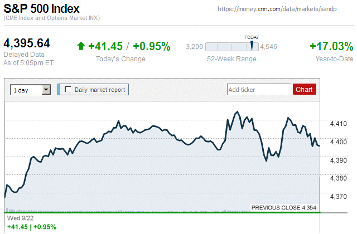Enable the Daily market report checkbox
This screenshot has height=234, width=357.
(x=69, y=89)
